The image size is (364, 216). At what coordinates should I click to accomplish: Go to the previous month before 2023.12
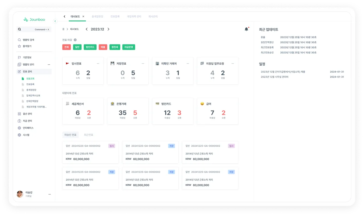(87, 29)
